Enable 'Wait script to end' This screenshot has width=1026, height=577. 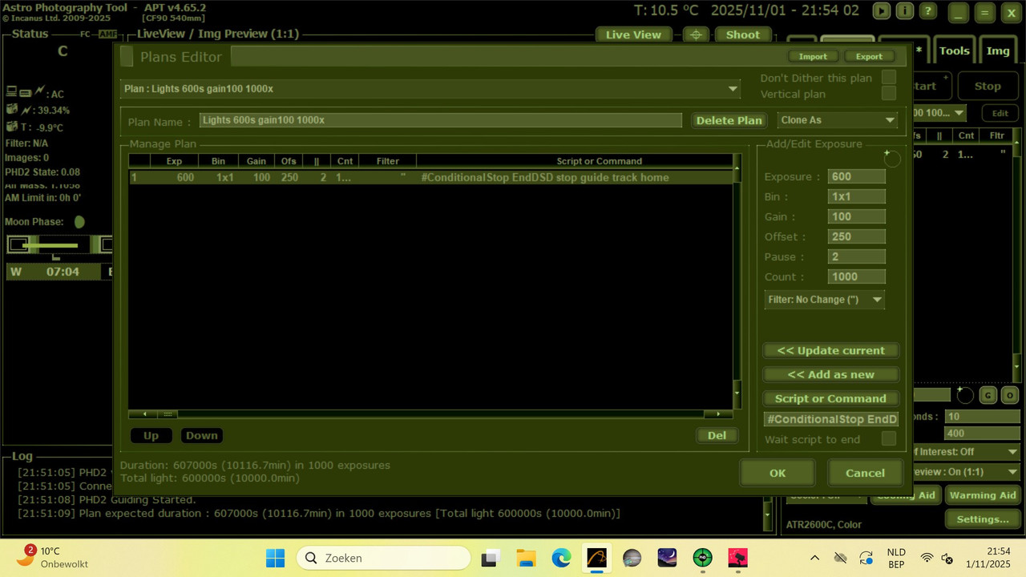pos(889,439)
